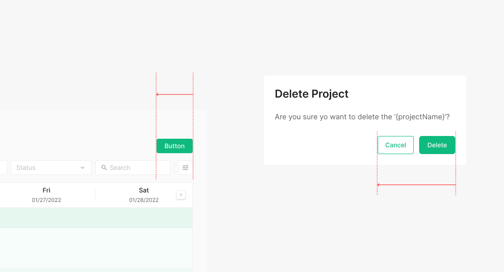
Task: Focus the Search input field
Action: 135,168
